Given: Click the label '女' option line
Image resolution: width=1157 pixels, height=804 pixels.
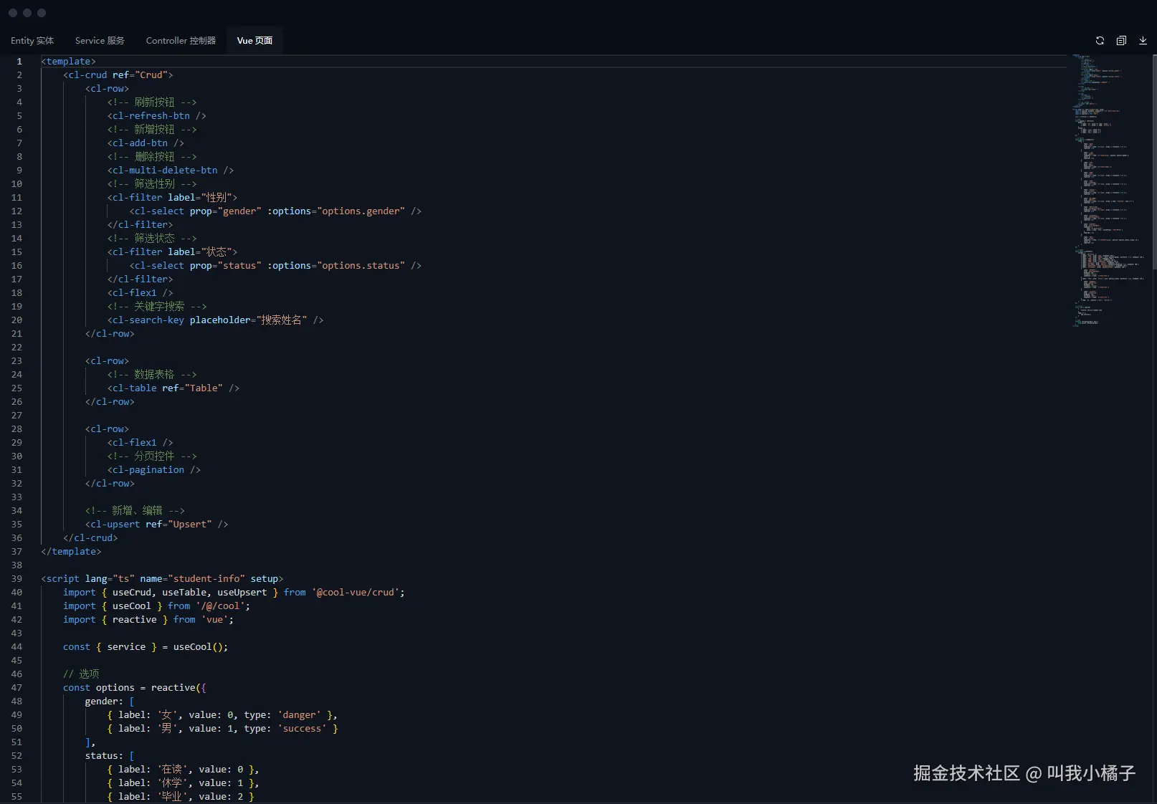Looking at the screenshot, I should [222, 715].
